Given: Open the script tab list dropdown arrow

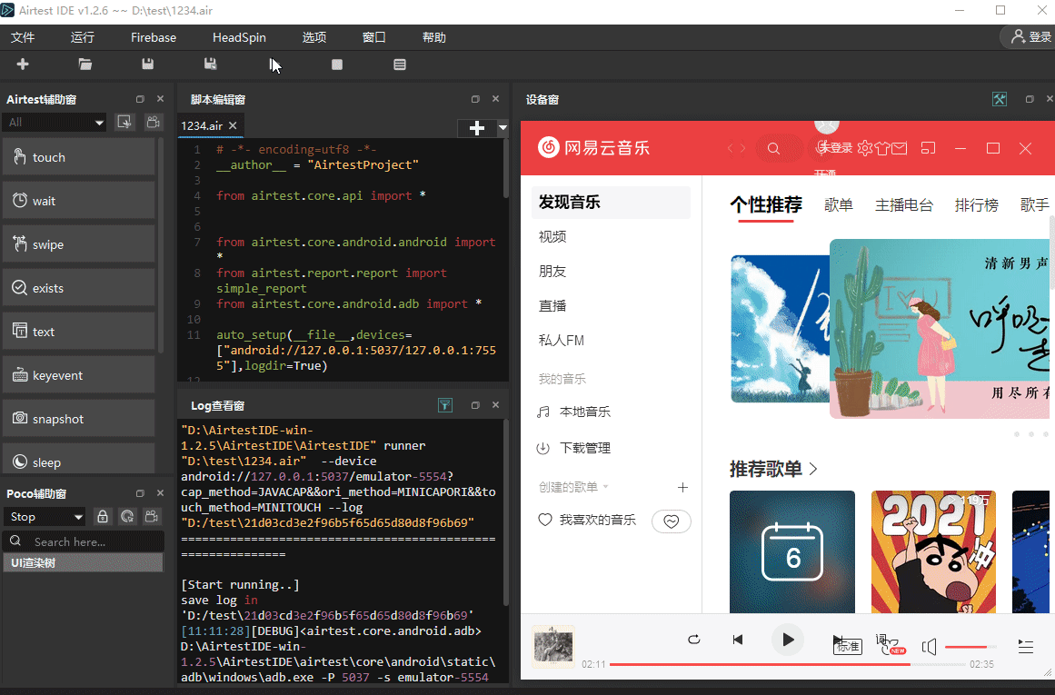Looking at the screenshot, I should click(503, 128).
